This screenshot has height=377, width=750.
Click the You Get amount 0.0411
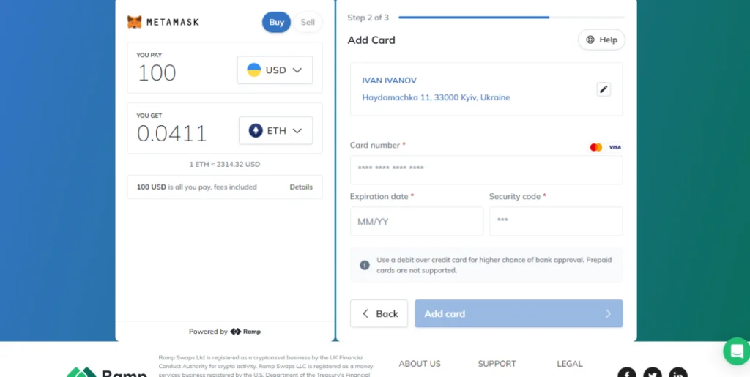[x=171, y=133]
